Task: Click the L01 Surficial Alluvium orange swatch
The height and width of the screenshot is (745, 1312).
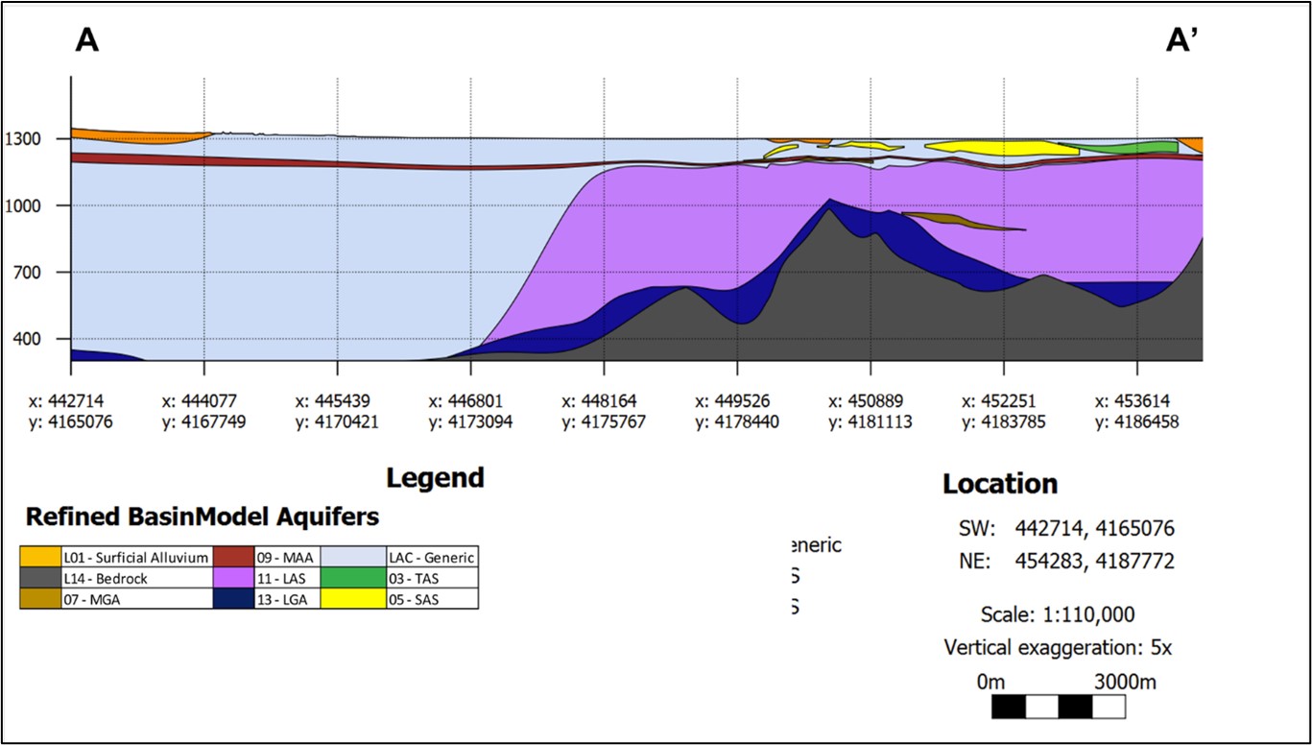Action: point(41,556)
